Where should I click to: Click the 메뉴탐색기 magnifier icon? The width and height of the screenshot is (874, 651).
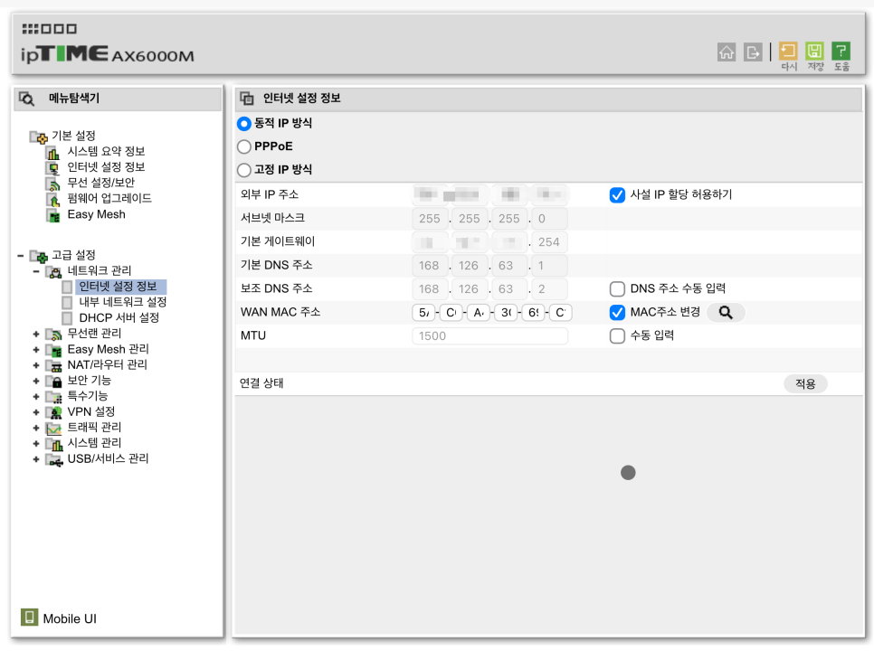tap(27, 99)
